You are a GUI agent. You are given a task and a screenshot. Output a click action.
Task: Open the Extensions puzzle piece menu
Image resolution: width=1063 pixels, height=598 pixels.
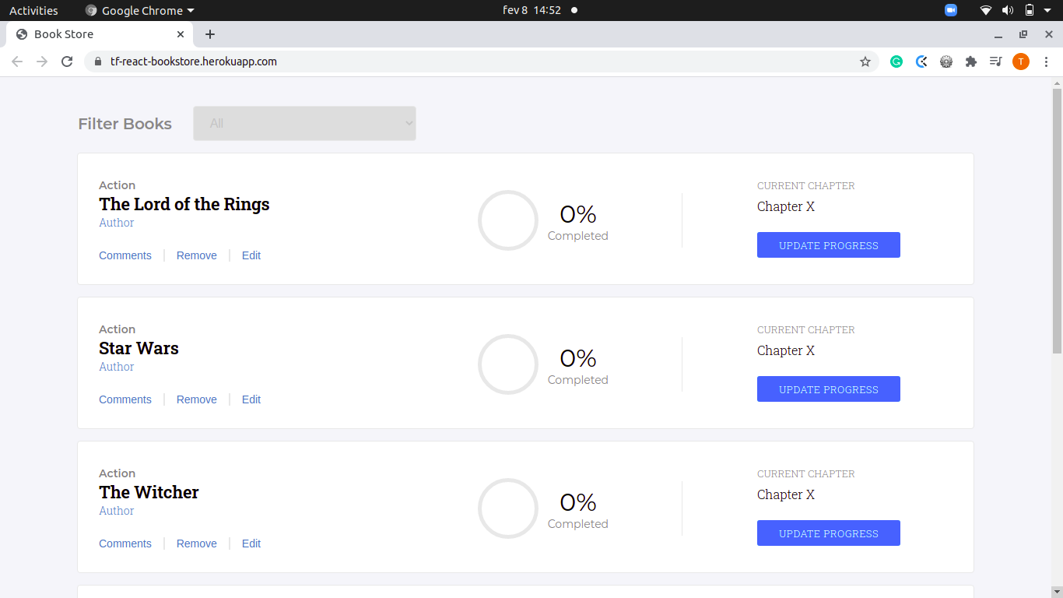pyautogui.click(x=970, y=62)
